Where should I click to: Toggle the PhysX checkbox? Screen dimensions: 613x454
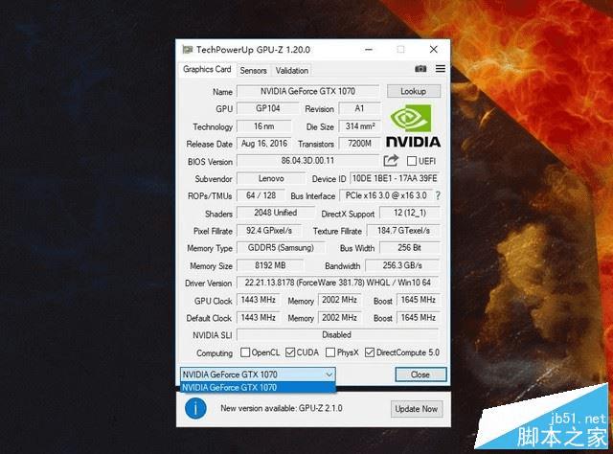(x=330, y=352)
